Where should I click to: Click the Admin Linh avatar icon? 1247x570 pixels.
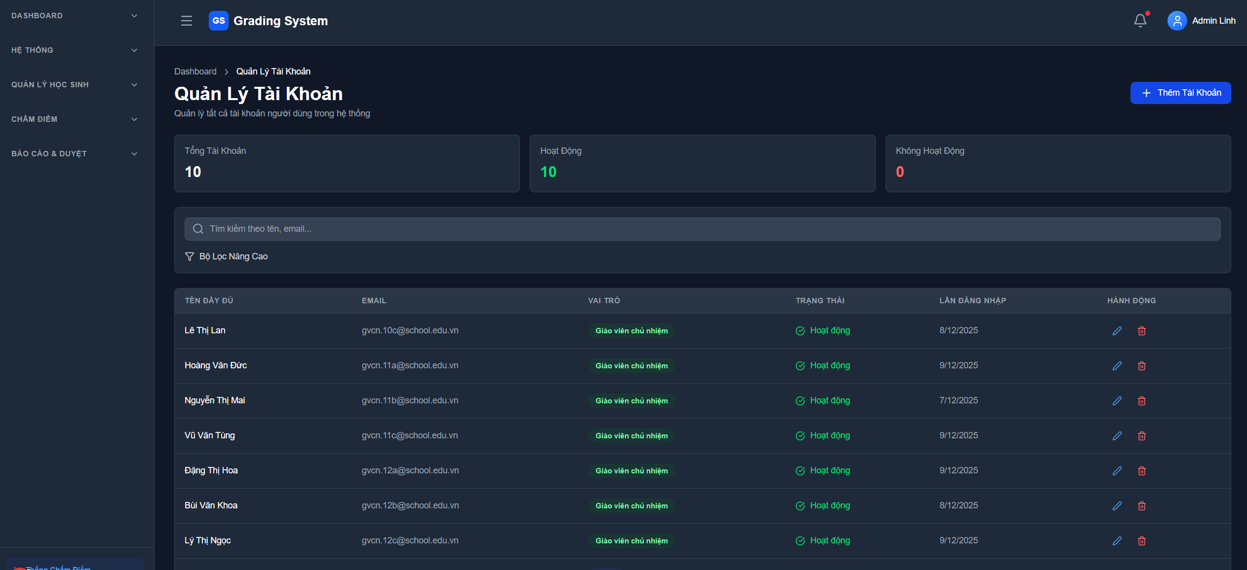pyautogui.click(x=1176, y=21)
